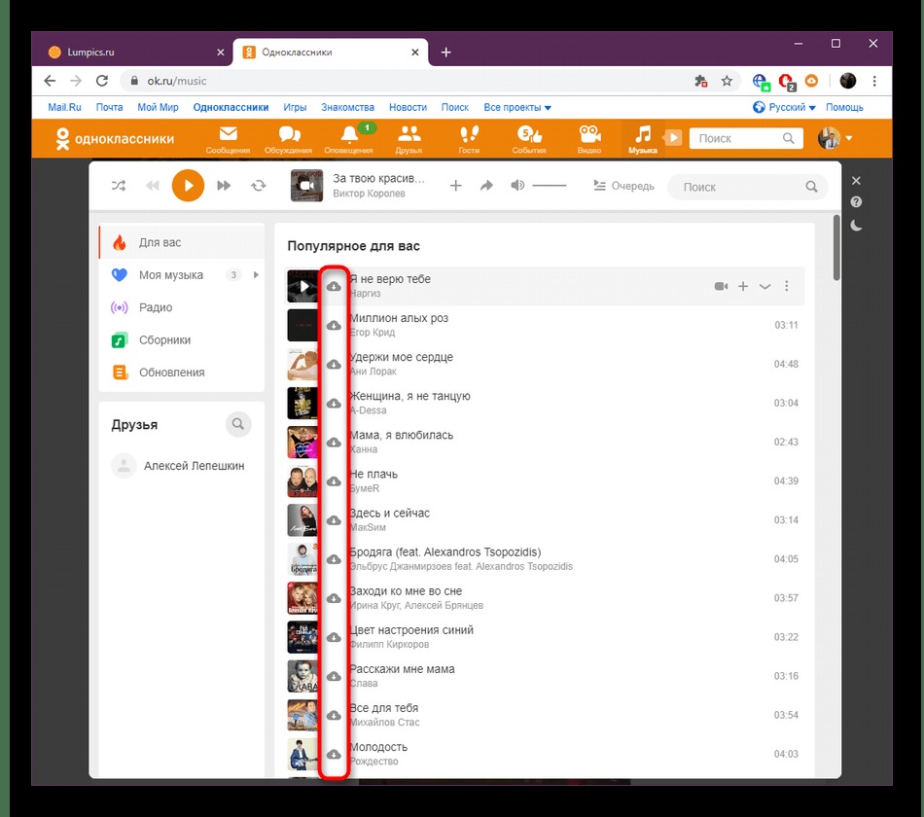Viewport: 924px width, 817px height.
Task: Download the song Молодость
Action: (335, 754)
